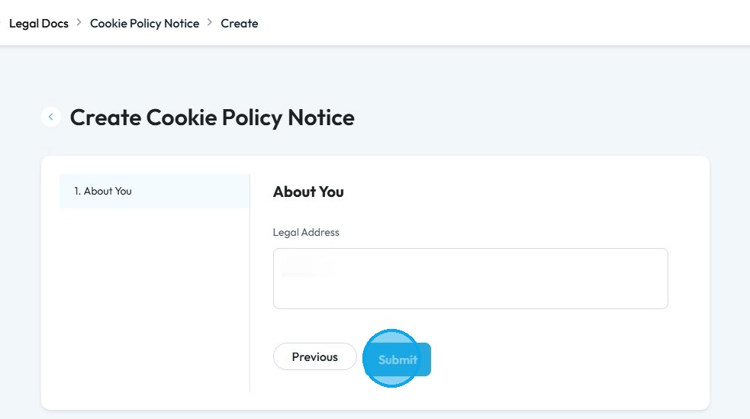Select the Create breadcrumb item

tap(240, 23)
